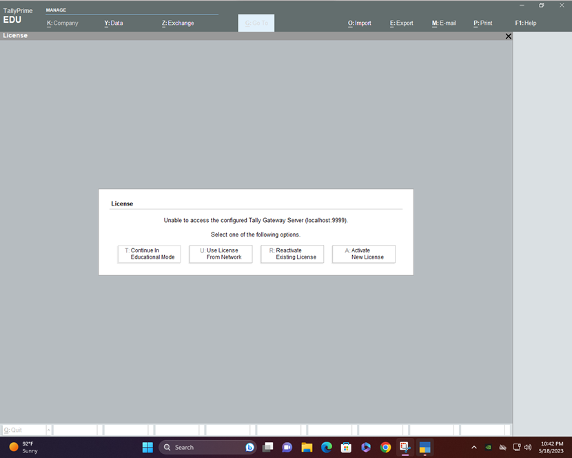
Task: Open the O: Import menu
Action: [359, 23]
